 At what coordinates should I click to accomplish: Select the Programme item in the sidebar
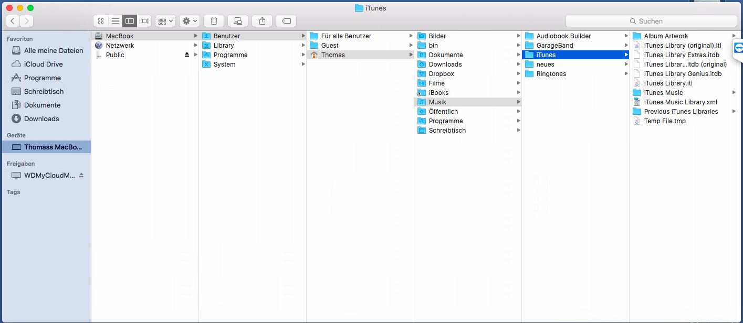click(x=46, y=78)
